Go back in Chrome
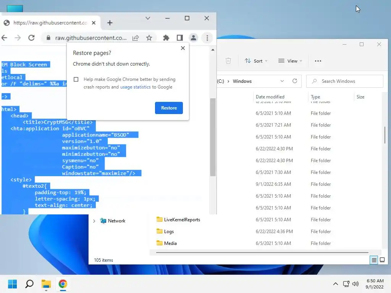This screenshot has height=293, width=391. pos(5,38)
